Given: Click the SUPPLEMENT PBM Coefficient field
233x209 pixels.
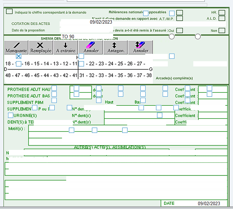Looking at the screenshot, I should coord(213,102).
